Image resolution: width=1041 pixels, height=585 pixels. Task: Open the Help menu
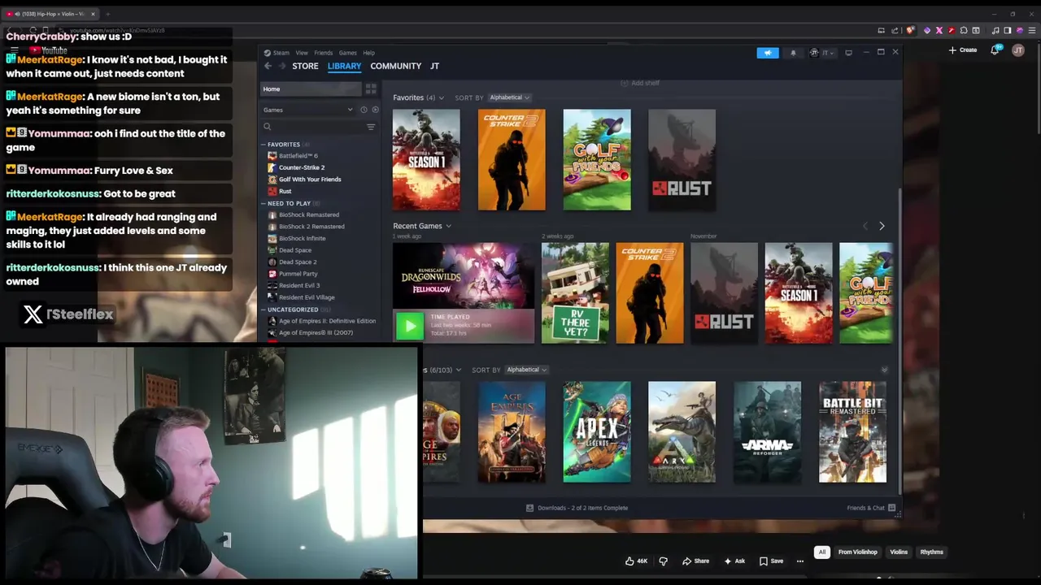coord(368,53)
